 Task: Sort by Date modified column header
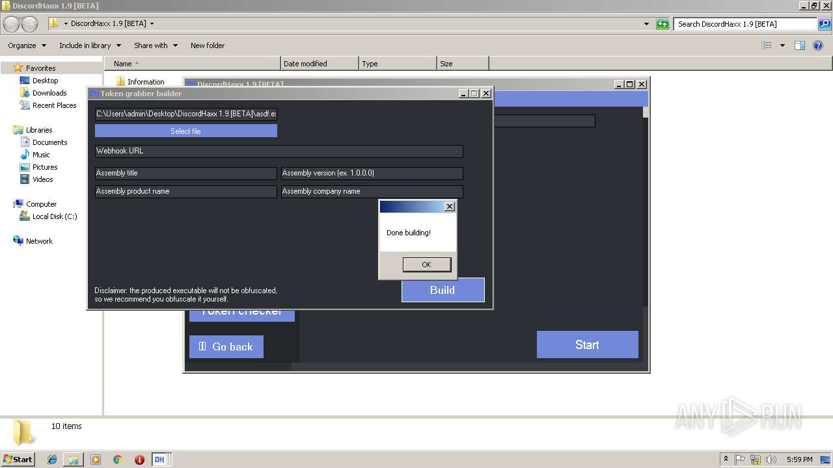[x=320, y=64]
